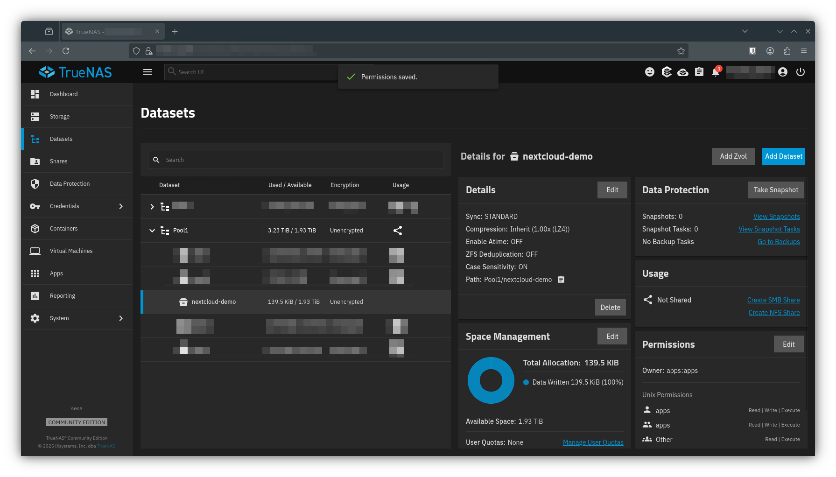
Task: Go to Virtual Machines in sidebar
Action: [x=71, y=251]
